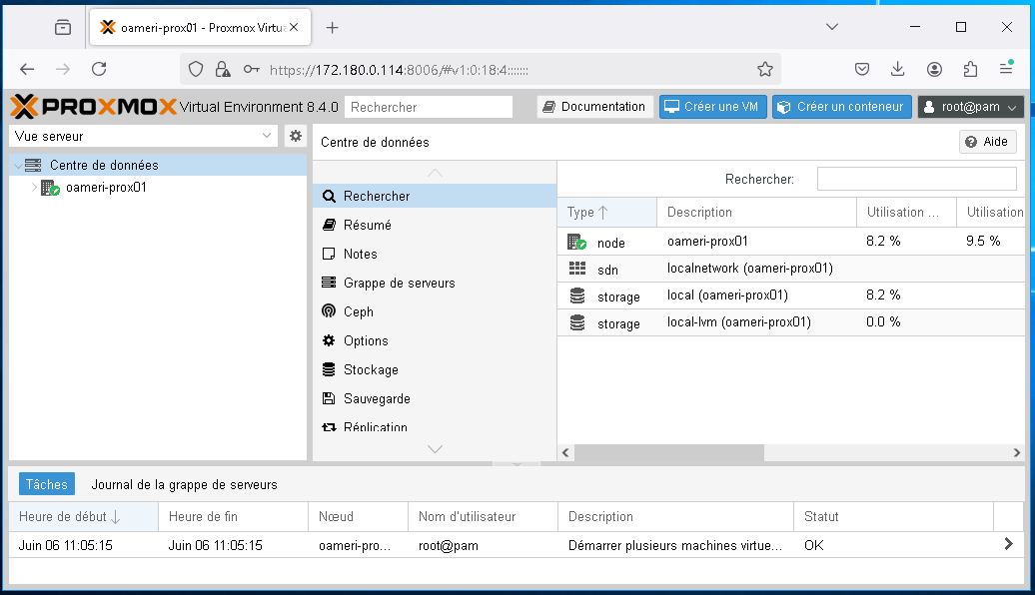Viewport: 1035px width, 595px height.
Task: Open the Notes menu entry
Action: click(x=435, y=254)
